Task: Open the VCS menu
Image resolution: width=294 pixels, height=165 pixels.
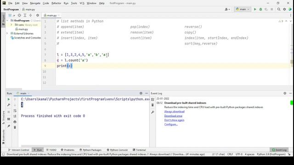Action: tap(82, 3)
